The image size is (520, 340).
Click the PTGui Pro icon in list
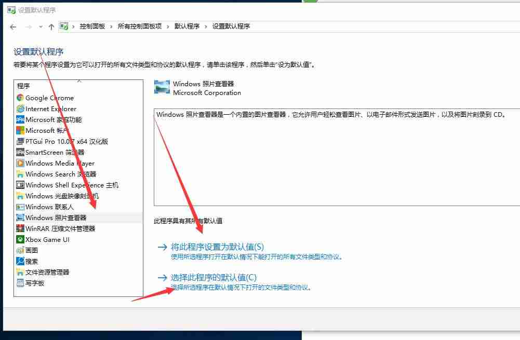(x=20, y=142)
